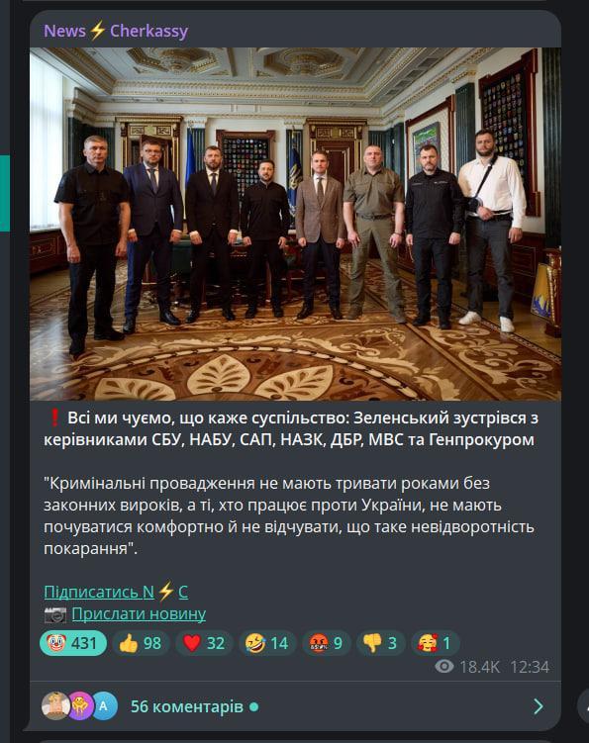Select the thumbs down reaction
The image size is (589, 743).
[x=380, y=643]
